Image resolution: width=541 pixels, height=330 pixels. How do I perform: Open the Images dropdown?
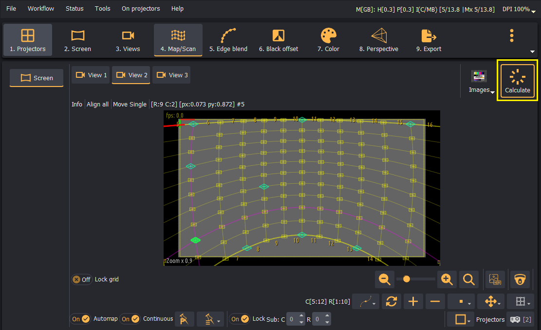tap(481, 81)
